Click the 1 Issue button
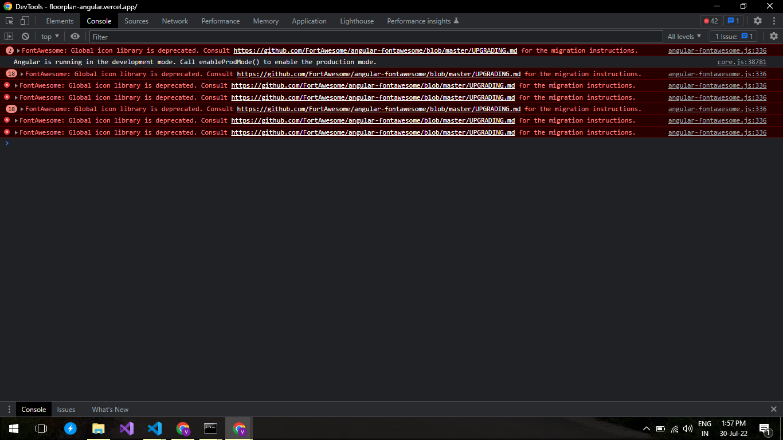The width and height of the screenshot is (783, 440). point(733,36)
